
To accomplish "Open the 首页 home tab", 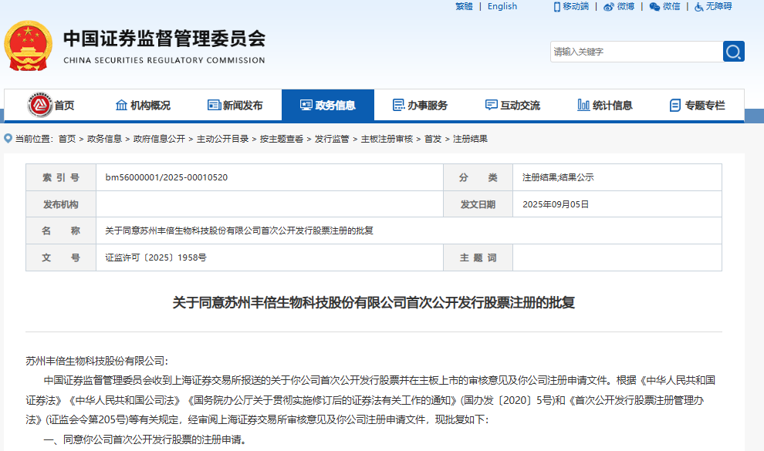I will (52, 106).
